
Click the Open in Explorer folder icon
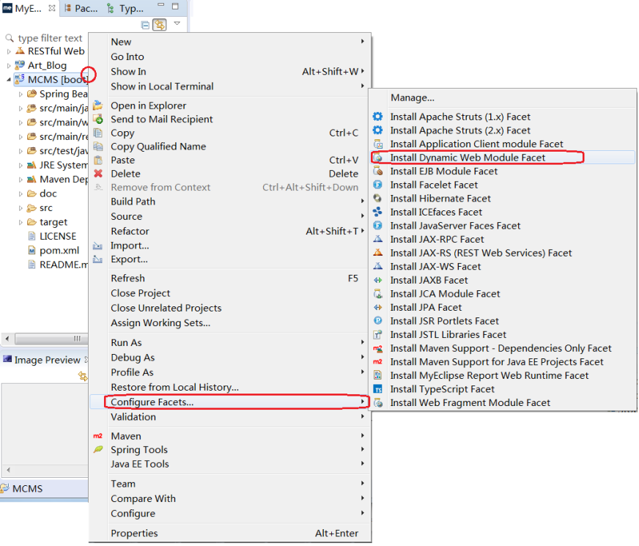pos(97,106)
